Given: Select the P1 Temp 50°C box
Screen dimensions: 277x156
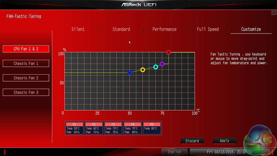Looking at the screenshot, I should click(x=74, y=128).
